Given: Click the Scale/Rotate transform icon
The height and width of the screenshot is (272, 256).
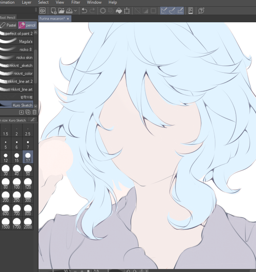Looking at the screenshot, I should point(127,11).
